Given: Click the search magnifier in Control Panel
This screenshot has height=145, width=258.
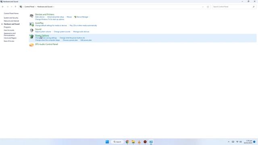Looking at the screenshot, I should [254, 7].
